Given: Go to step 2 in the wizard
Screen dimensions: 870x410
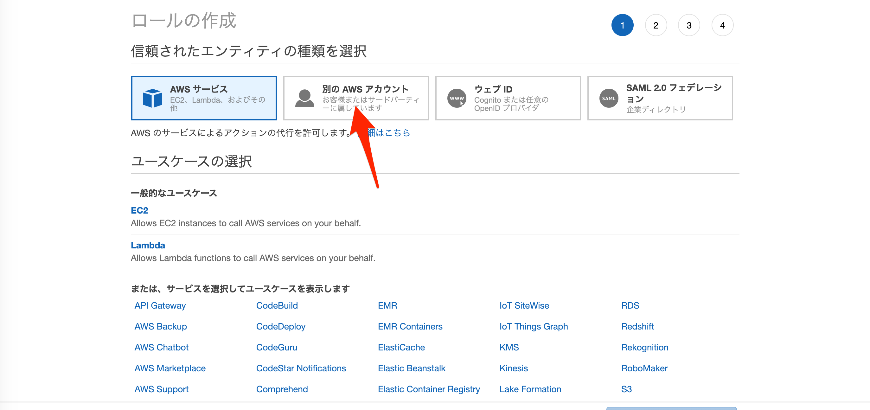Looking at the screenshot, I should click(656, 25).
